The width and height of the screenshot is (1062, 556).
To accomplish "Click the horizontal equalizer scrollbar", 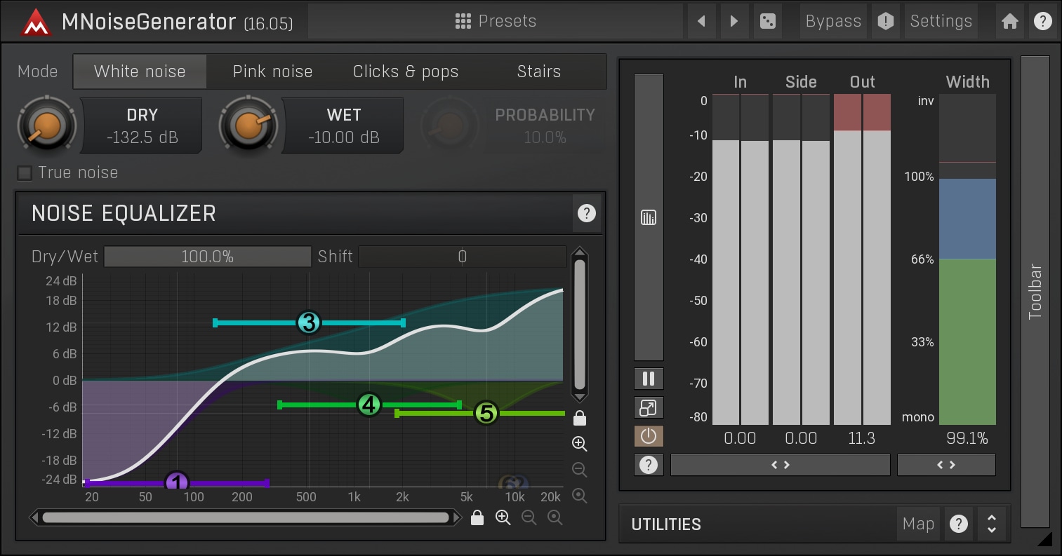I will (246, 517).
